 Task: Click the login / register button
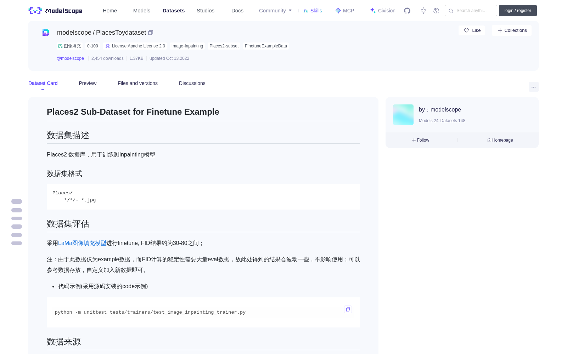tap(518, 11)
